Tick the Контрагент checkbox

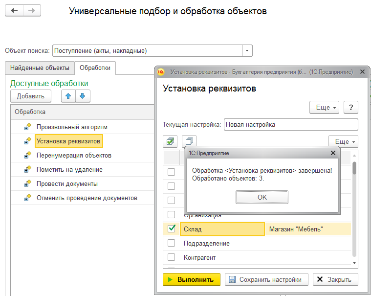tap(171, 257)
